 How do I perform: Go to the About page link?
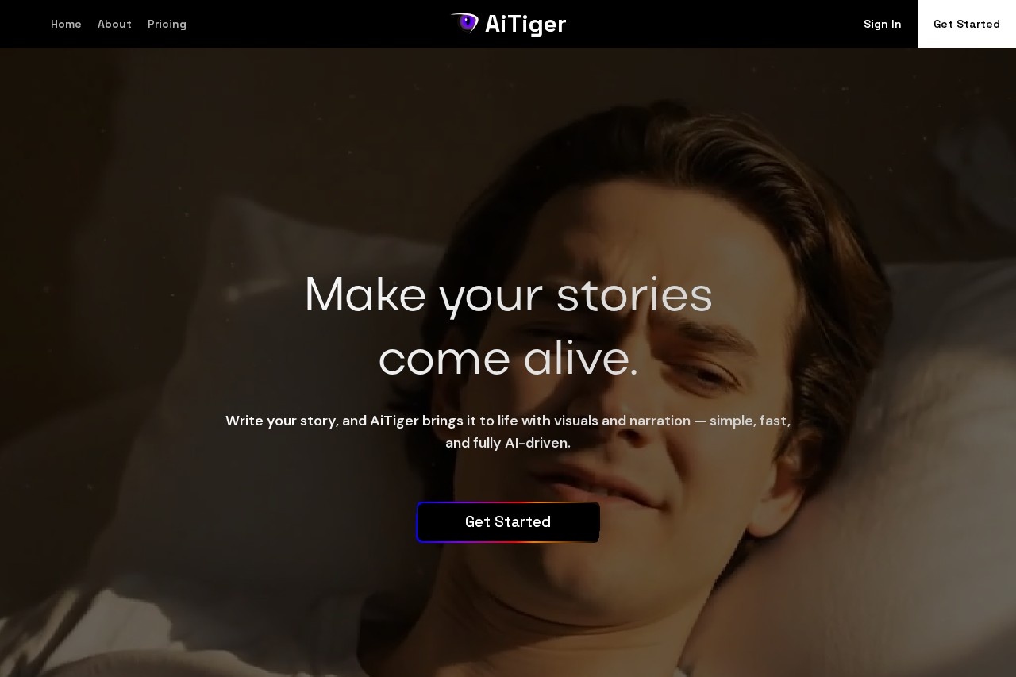114,24
